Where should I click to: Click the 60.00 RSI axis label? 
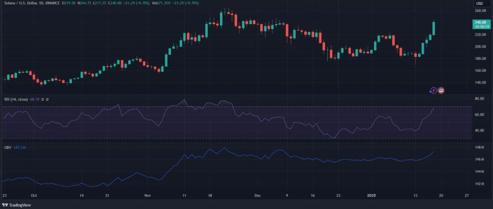[x=480, y=115]
